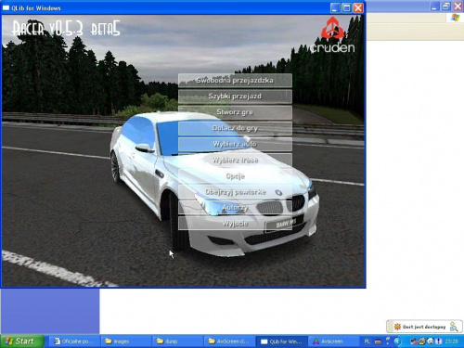This screenshot has width=464, height=348.
Task: Select Obejrzyj powtorke replay option
Action: pos(235,192)
